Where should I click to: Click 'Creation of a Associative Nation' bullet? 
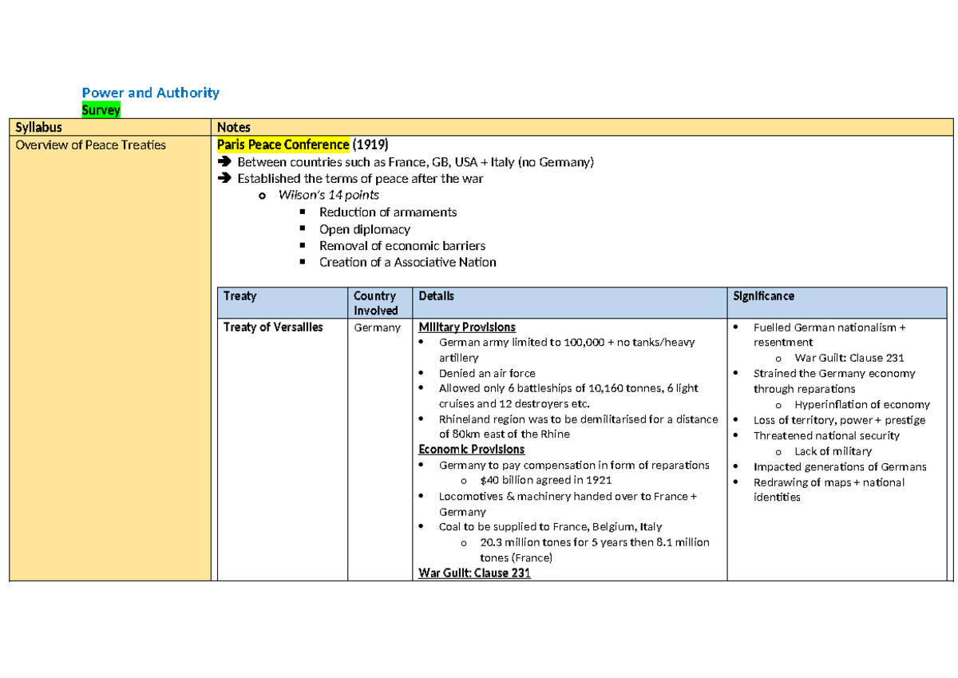coord(408,262)
